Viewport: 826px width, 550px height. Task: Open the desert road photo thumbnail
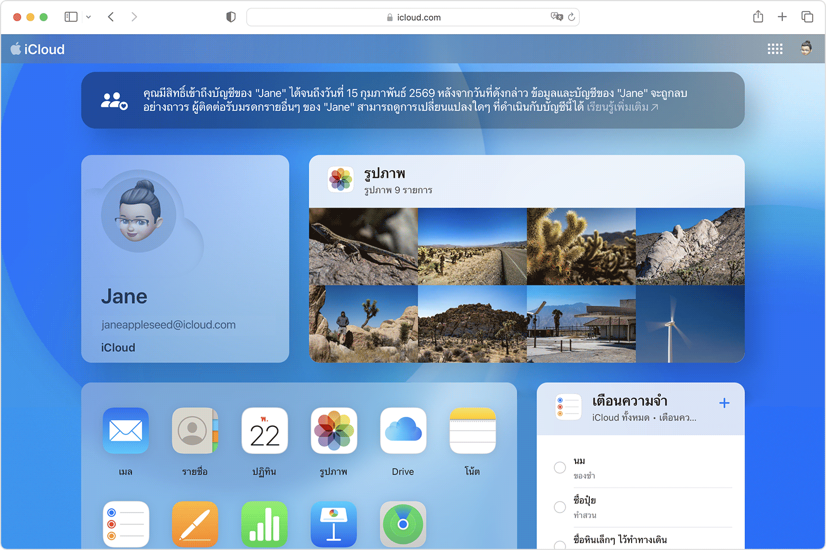click(x=472, y=246)
